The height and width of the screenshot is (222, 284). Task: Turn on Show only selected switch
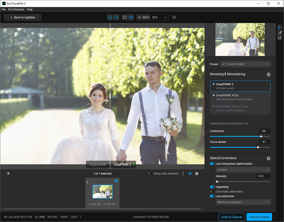150,174
